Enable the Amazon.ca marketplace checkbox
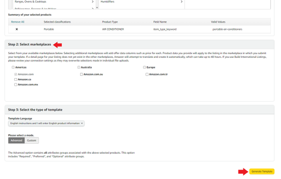 (16, 79)
